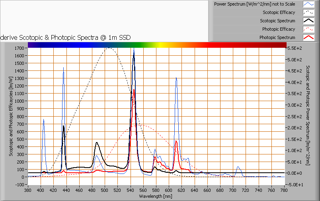Image resolution: width=320 pixels, height=201 pixels.
Task: Click the 780 maximum value on wavelength axis
Action: tap(284, 190)
